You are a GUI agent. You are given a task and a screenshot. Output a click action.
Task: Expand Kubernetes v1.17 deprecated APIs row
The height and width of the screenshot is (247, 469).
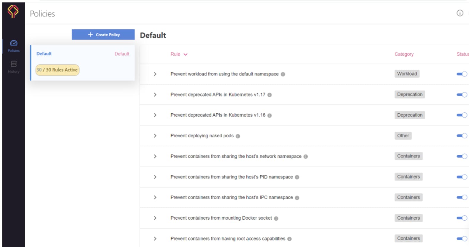tap(155, 95)
